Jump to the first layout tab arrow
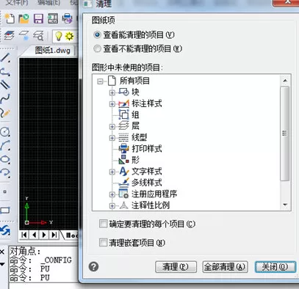The image size is (299, 289). point(24,235)
